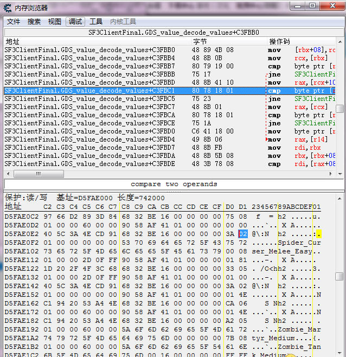Click the disassembler scroll down arrow
The width and height of the screenshot is (346, 357).
click(340, 174)
